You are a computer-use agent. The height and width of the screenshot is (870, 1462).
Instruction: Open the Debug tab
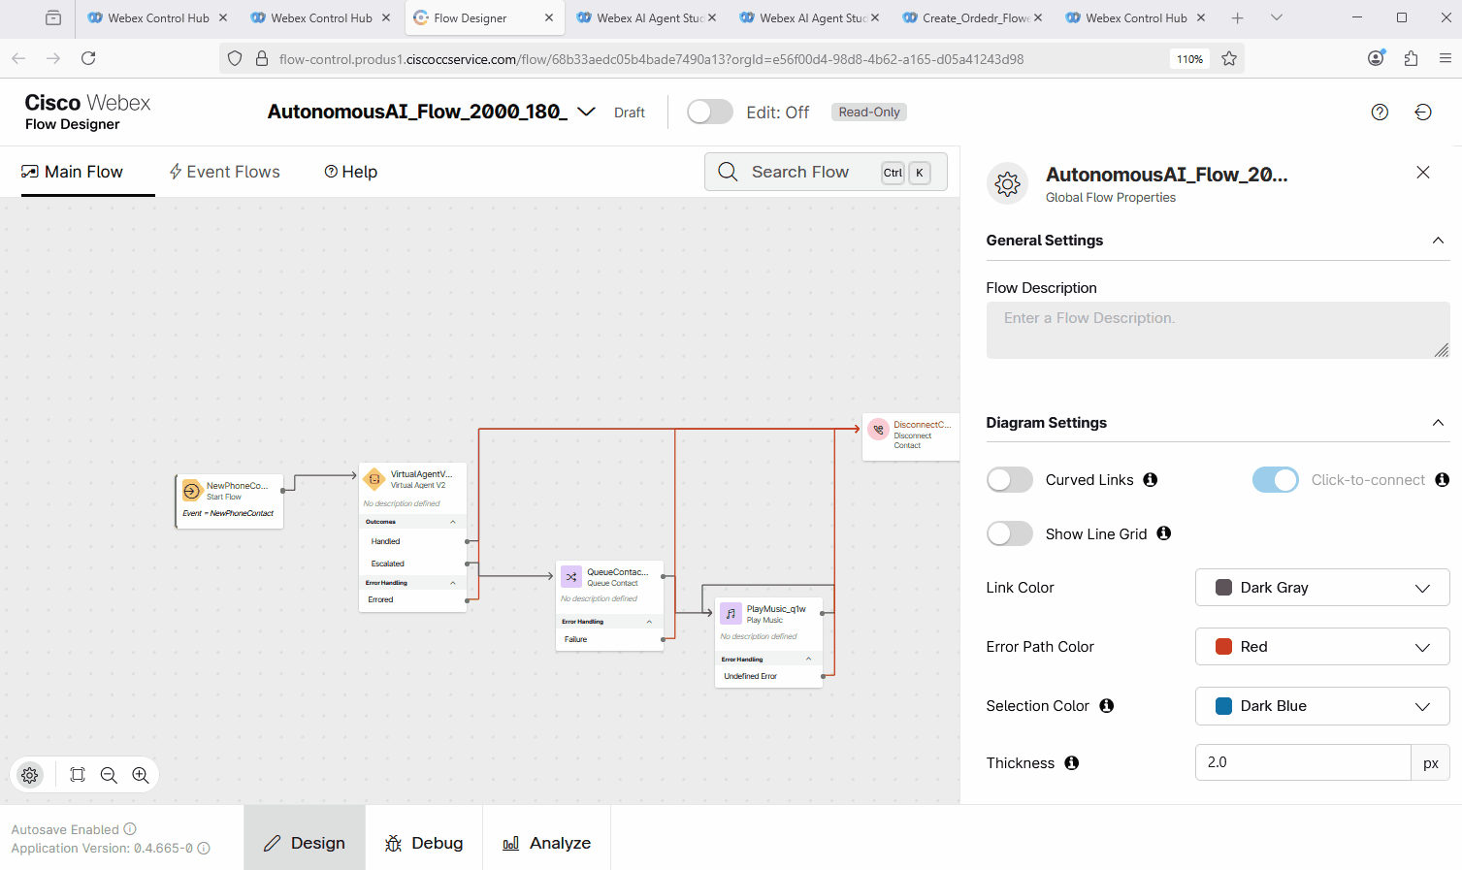click(424, 843)
